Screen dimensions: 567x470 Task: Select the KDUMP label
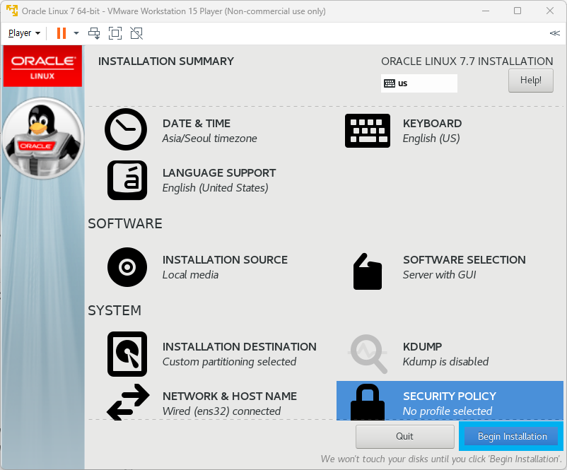click(x=422, y=347)
